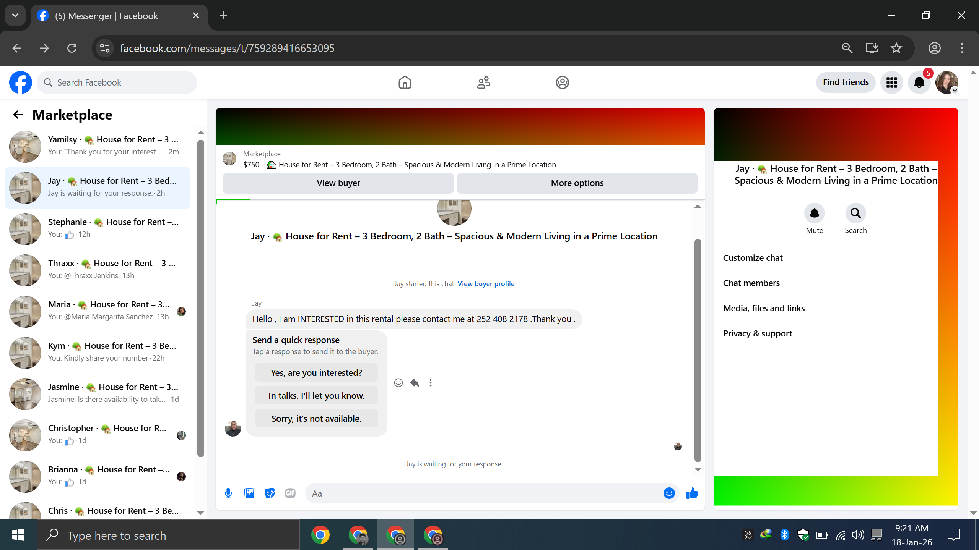Open the account profile dropdown
The image size is (979, 550).
pyautogui.click(x=947, y=82)
